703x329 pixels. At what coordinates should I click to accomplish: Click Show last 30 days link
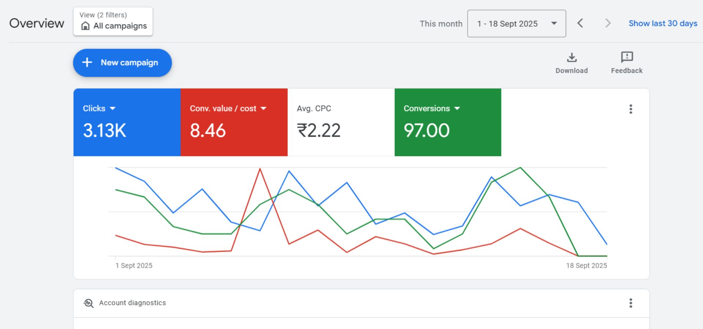pos(663,23)
